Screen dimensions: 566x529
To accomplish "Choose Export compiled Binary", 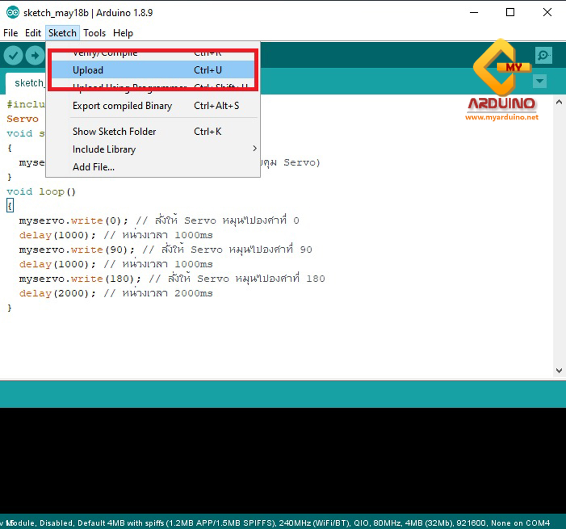I will pos(122,106).
